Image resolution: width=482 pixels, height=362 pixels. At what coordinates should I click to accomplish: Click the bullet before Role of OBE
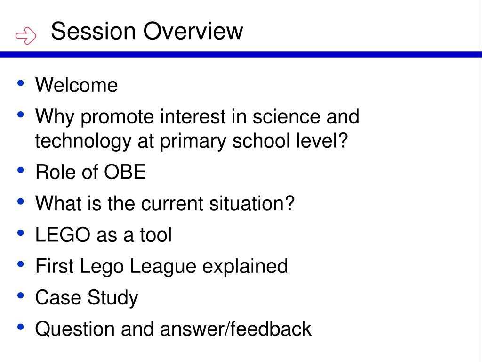click(x=21, y=170)
